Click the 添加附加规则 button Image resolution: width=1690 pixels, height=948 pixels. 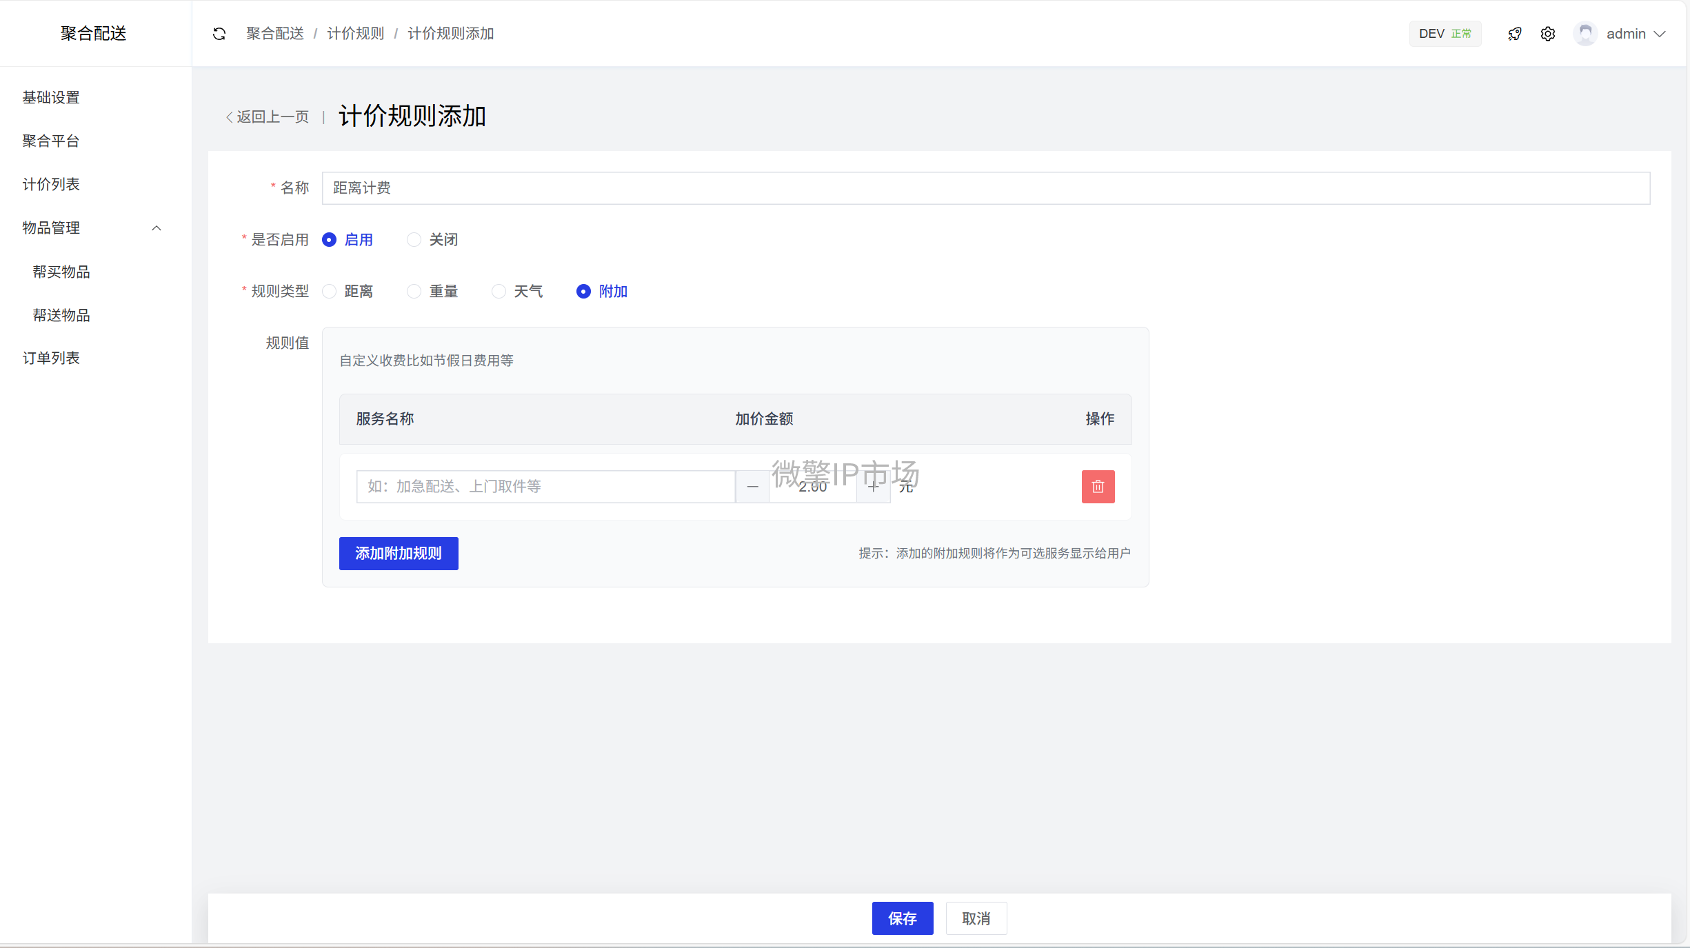point(399,554)
